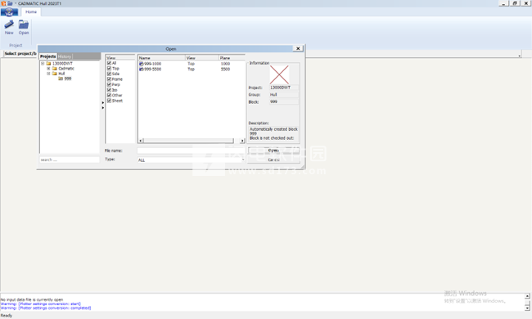Click the Open button in dialog
Image resolution: width=532 pixels, height=319 pixels.
pyautogui.click(x=273, y=151)
